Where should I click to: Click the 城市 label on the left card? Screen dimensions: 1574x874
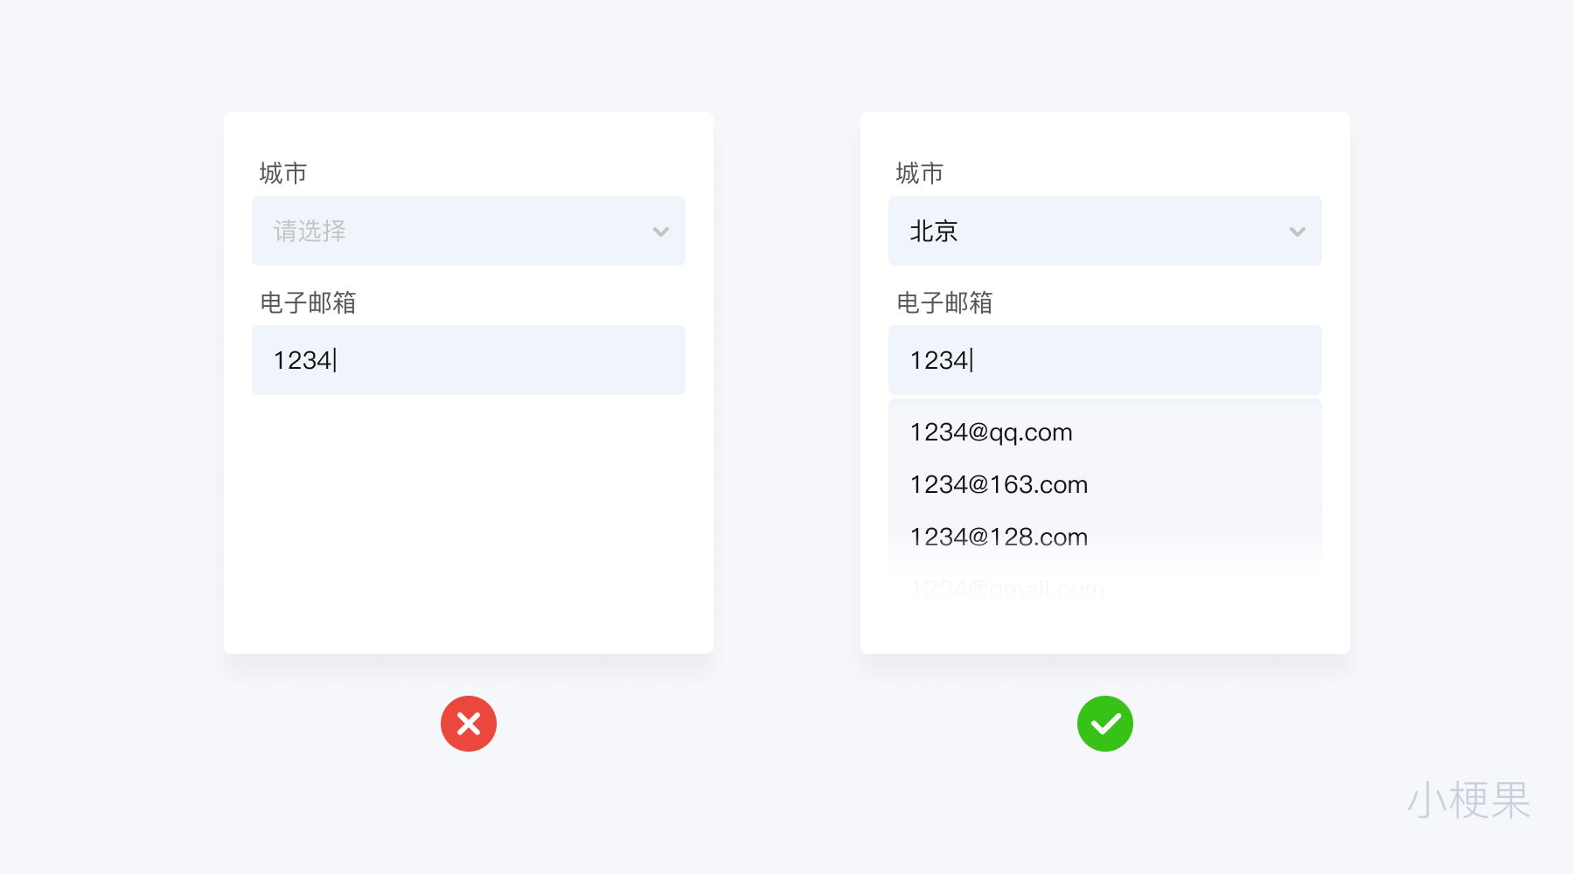(x=281, y=172)
